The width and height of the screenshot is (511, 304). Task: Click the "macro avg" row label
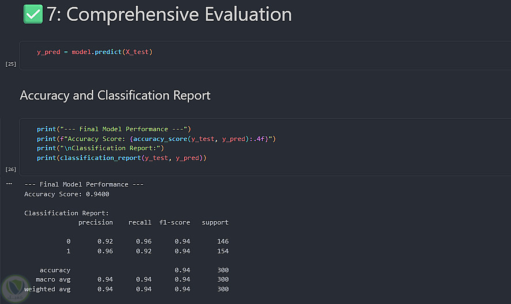pyautogui.click(x=53, y=279)
